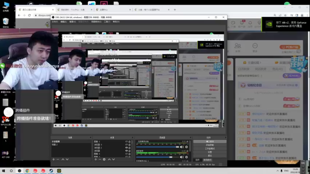Pop out the controls dock icon
Viewport: 310px width, 174px height.
click(x=226, y=138)
